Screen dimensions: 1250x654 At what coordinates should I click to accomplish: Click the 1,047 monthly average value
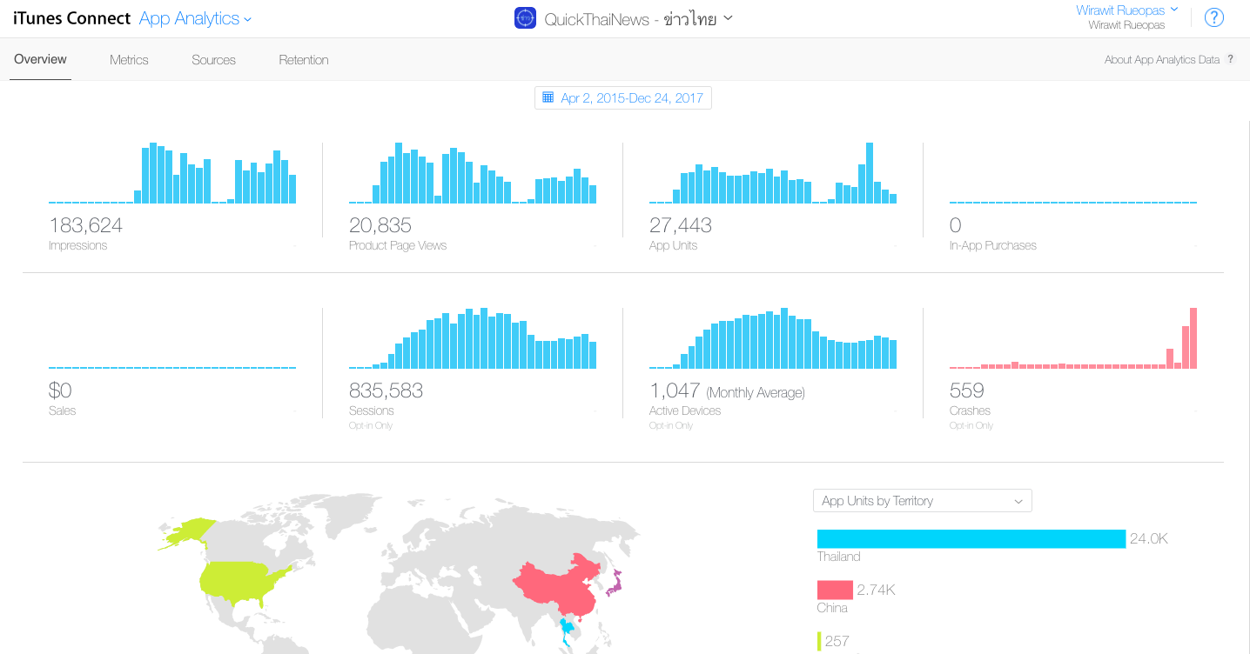point(675,390)
